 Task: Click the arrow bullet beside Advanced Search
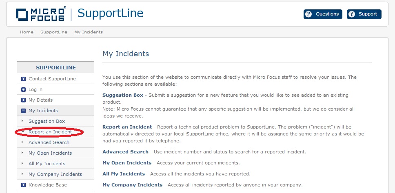click(22, 142)
